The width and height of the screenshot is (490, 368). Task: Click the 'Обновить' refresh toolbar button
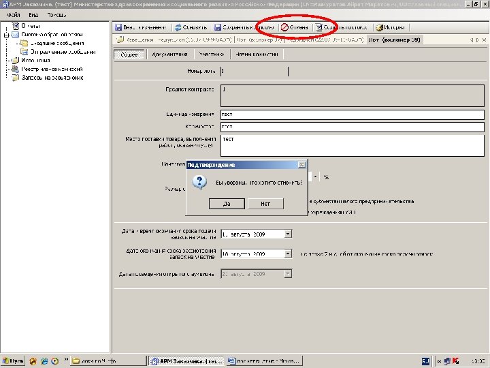[191, 27]
